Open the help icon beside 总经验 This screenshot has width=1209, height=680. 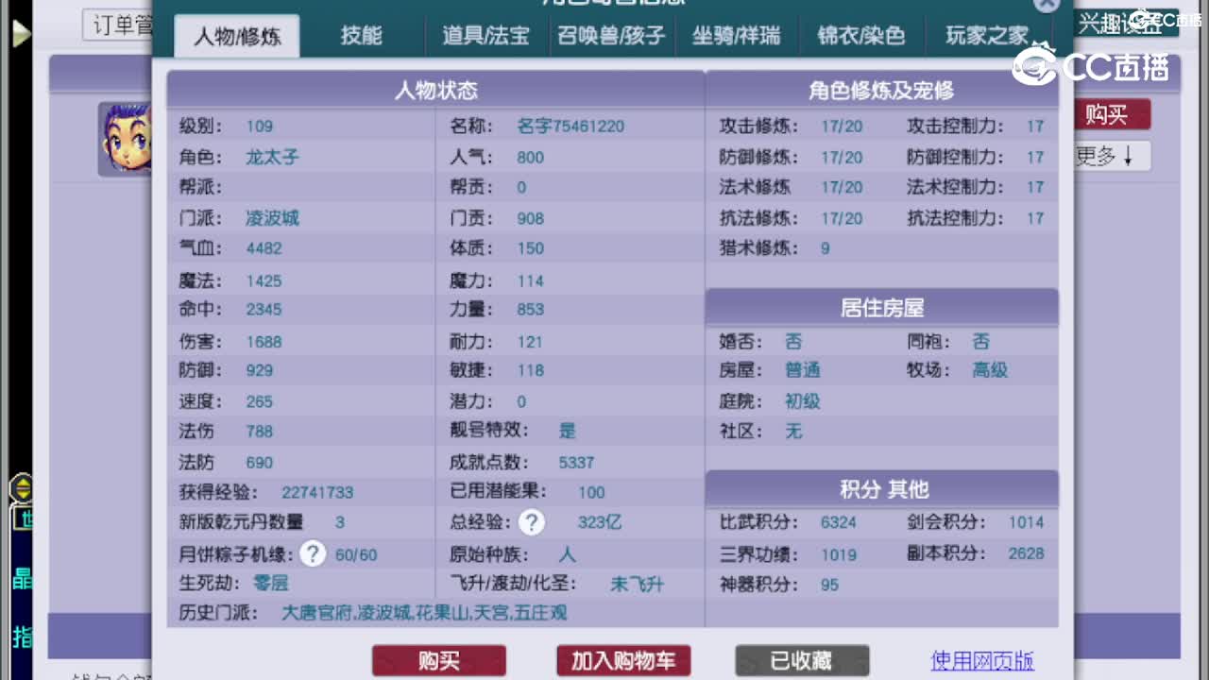tap(531, 522)
